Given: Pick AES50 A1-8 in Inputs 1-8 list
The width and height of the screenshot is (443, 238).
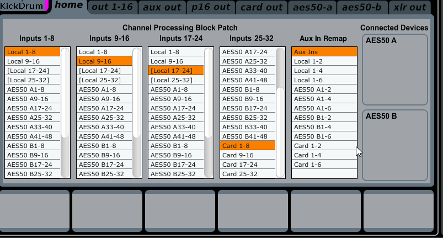Looking at the screenshot, I should pyautogui.click(x=33, y=89).
